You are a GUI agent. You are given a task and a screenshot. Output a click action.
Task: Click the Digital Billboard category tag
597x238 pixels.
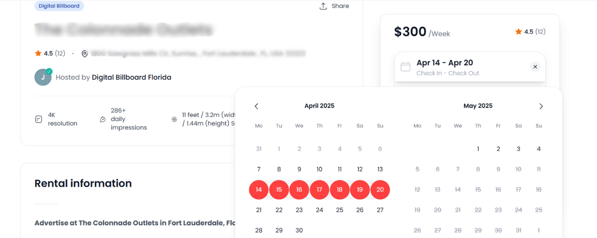tap(59, 6)
